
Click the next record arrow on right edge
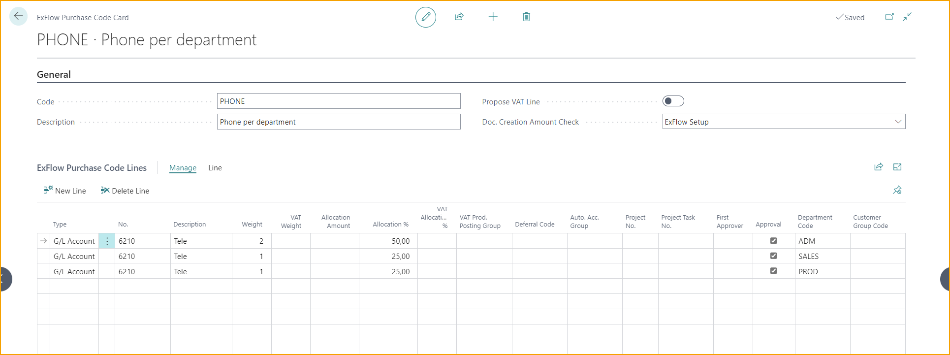(945, 279)
